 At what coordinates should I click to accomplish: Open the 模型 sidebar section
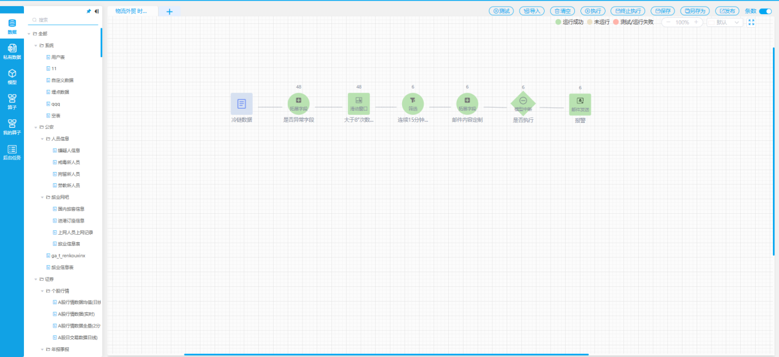12,77
